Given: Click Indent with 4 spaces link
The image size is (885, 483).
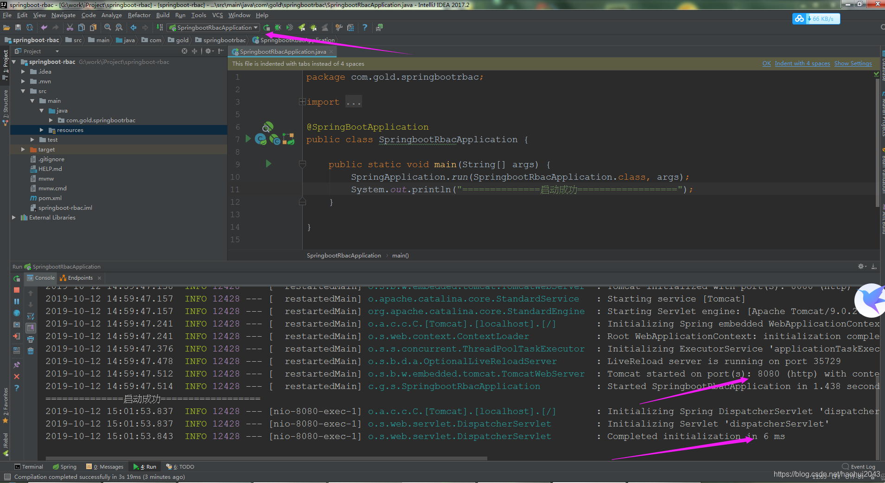Looking at the screenshot, I should click(x=802, y=63).
